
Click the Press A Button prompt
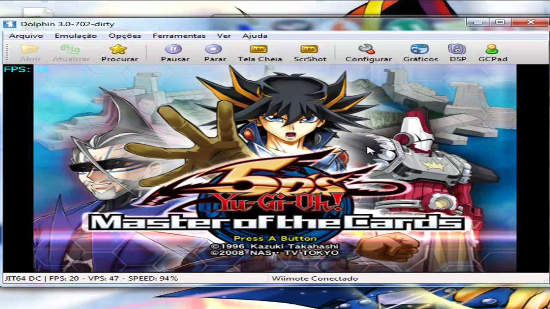pyautogui.click(x=275, y=238)
